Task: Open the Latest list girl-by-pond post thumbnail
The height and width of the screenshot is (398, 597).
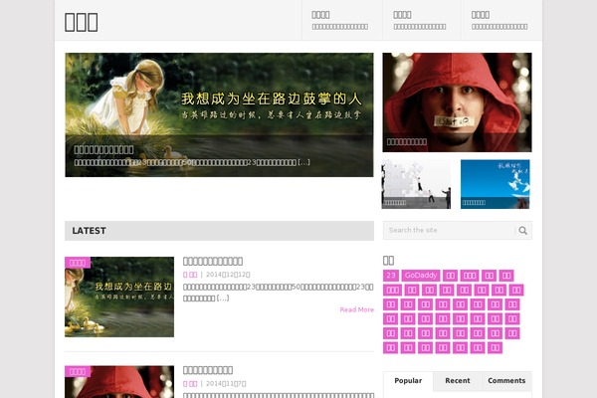Action: coord(119,297)
